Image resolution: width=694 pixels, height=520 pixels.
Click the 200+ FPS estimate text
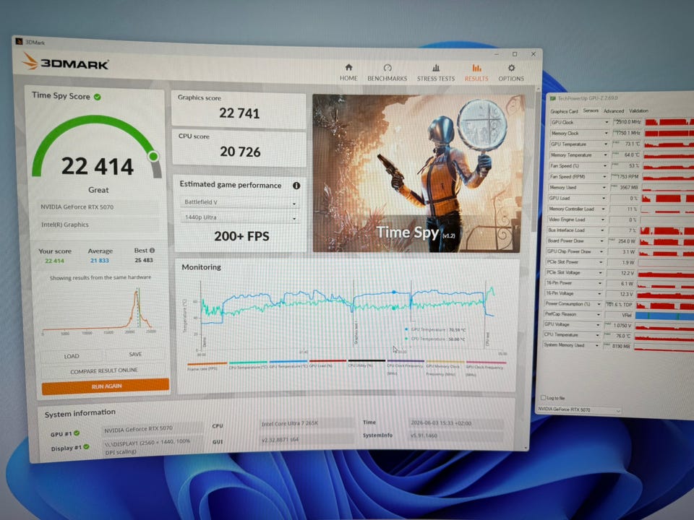pos(241,236)
